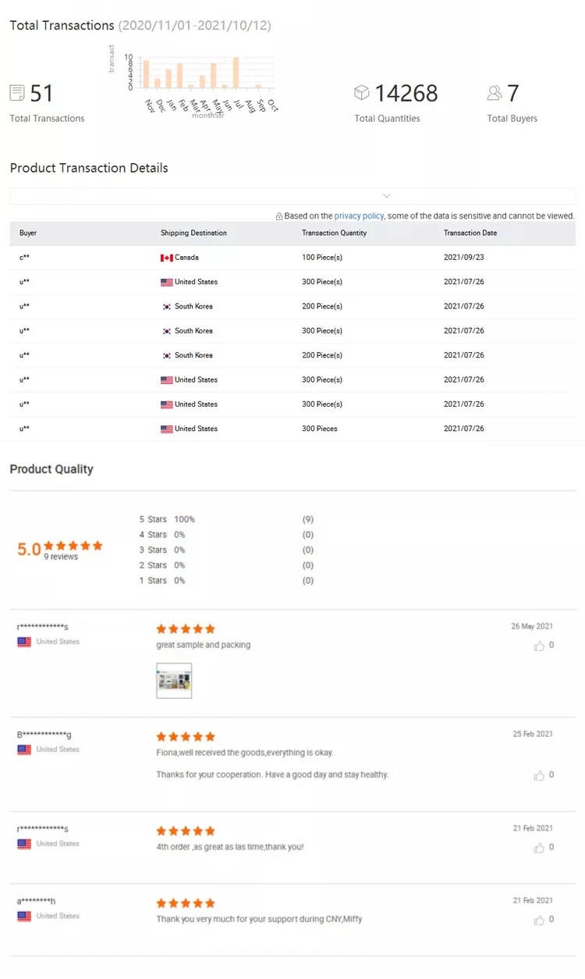Click thumbs-up on '4th order' review
This screenshot has height=979, width=585.
539,847
